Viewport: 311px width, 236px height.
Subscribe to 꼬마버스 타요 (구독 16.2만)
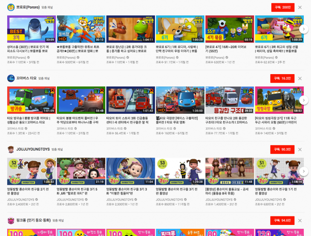click(x=282, y=78)
